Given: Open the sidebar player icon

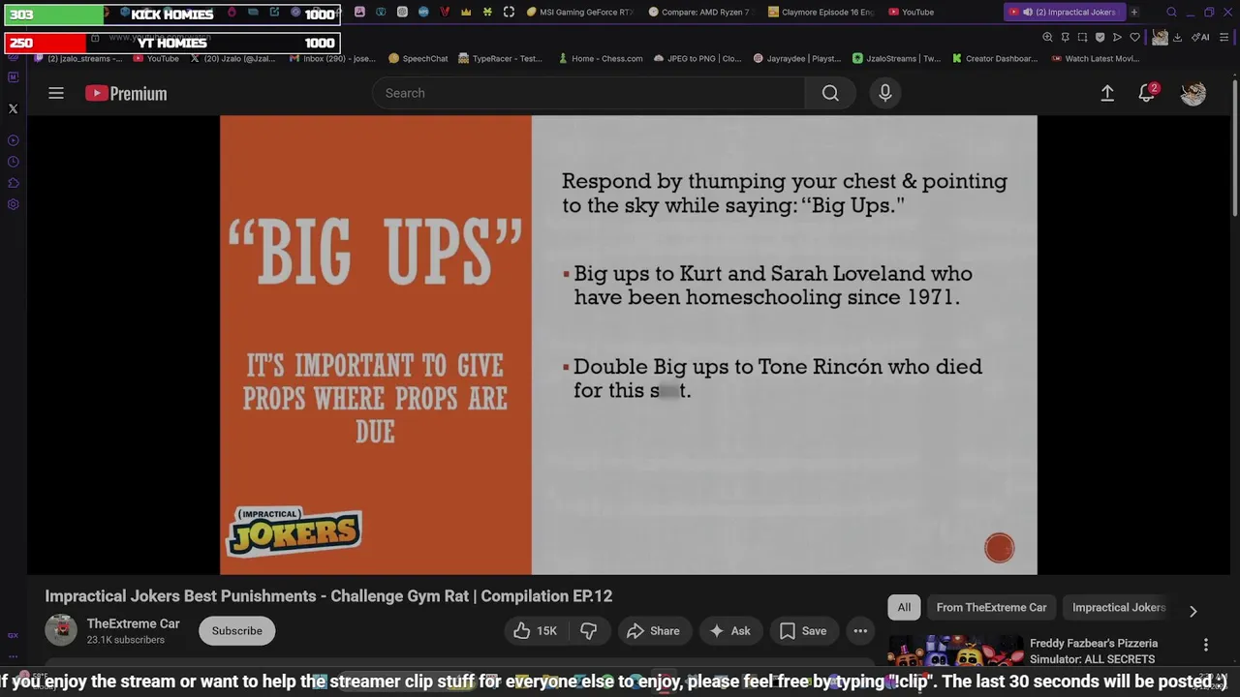Looking at the screenshot, I should (x=13, y=140).
